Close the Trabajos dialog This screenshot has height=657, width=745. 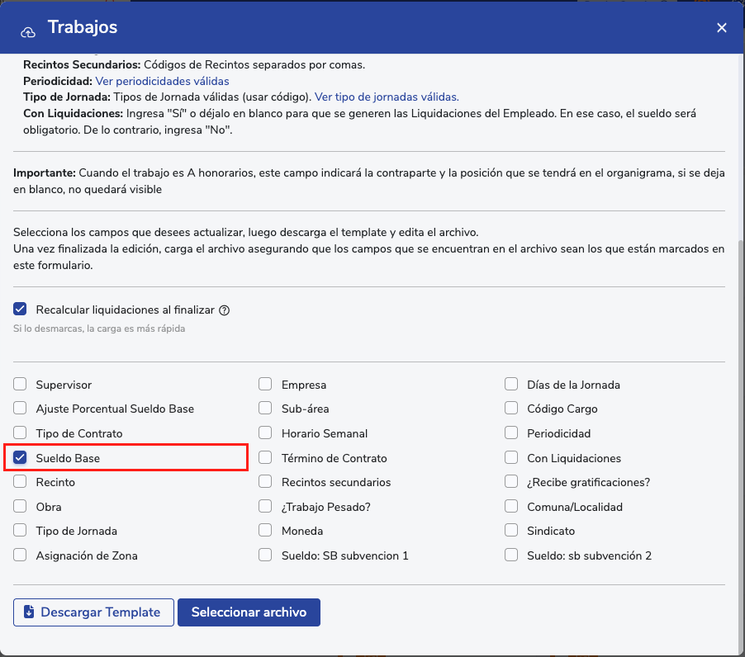(721, 28)
